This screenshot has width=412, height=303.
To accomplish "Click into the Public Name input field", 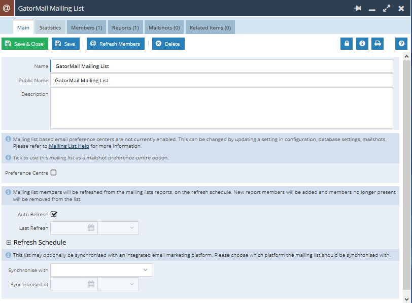I will 222,80.
